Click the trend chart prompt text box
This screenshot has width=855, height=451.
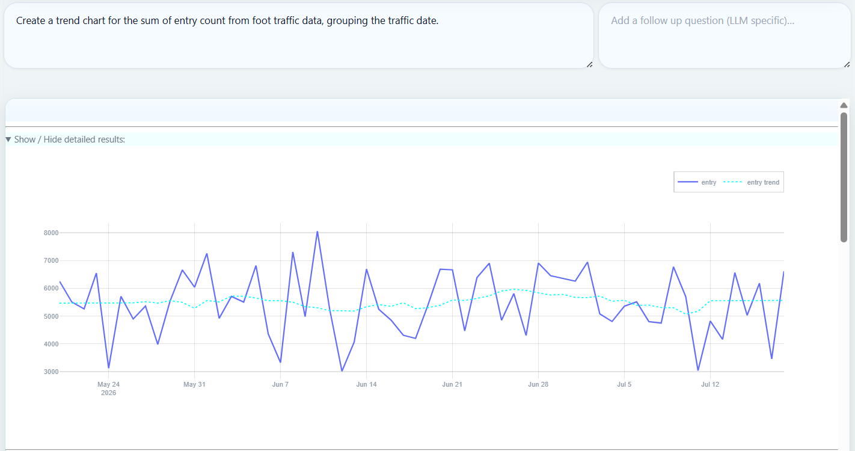click(x=298, y=35)
